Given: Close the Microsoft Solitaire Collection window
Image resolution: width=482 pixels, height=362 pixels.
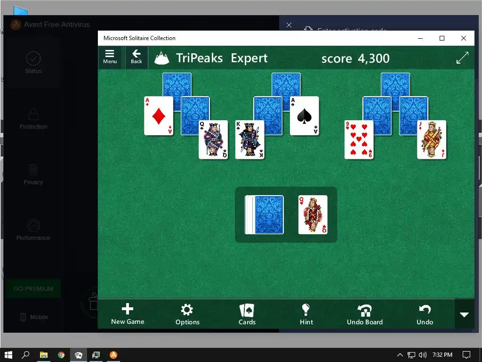Looking at the screenshot, I should (463, 38).
